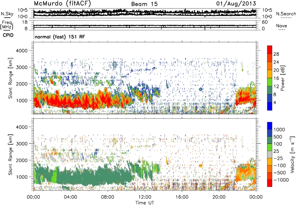Click the frequency trace in second strip

click(145, 26)
